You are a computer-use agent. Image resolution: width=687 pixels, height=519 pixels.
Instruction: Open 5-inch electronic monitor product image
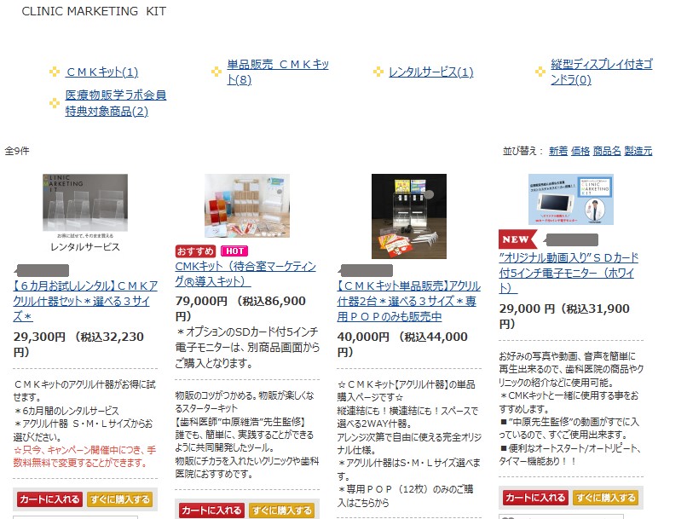[571, 199]
